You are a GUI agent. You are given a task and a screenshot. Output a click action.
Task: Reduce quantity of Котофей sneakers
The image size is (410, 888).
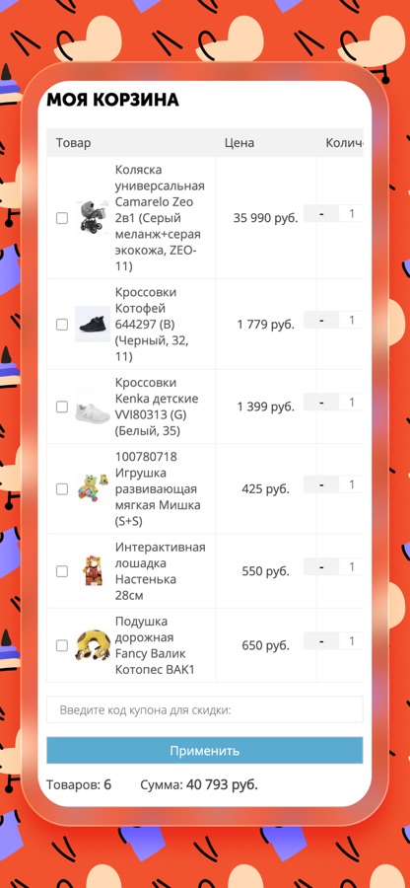pos(321,320)
